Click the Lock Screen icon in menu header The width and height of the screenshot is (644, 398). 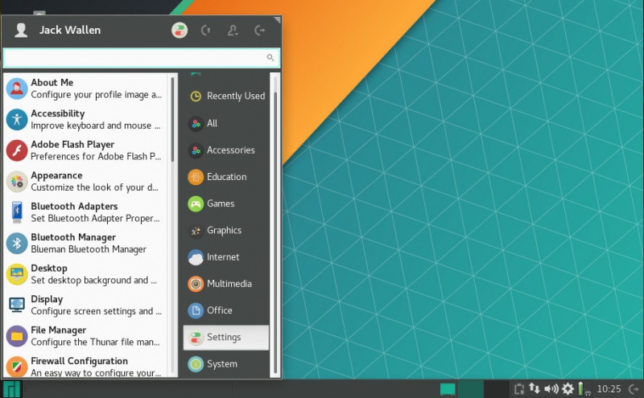point(206,31)
